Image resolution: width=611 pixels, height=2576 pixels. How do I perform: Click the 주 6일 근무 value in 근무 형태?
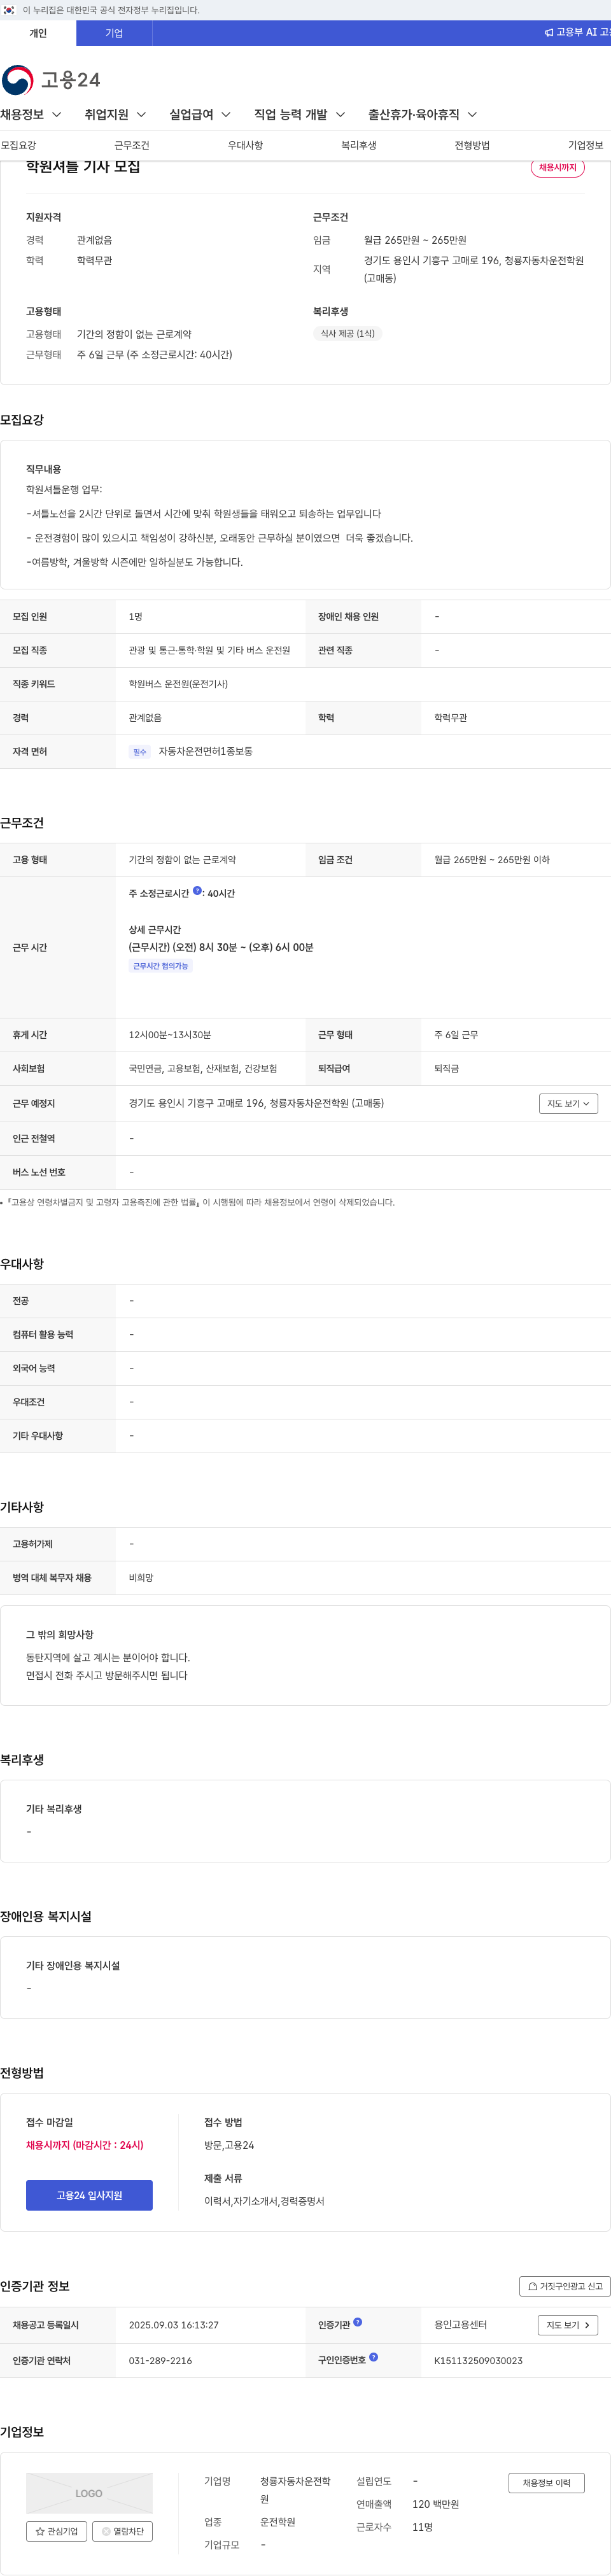456,1035
